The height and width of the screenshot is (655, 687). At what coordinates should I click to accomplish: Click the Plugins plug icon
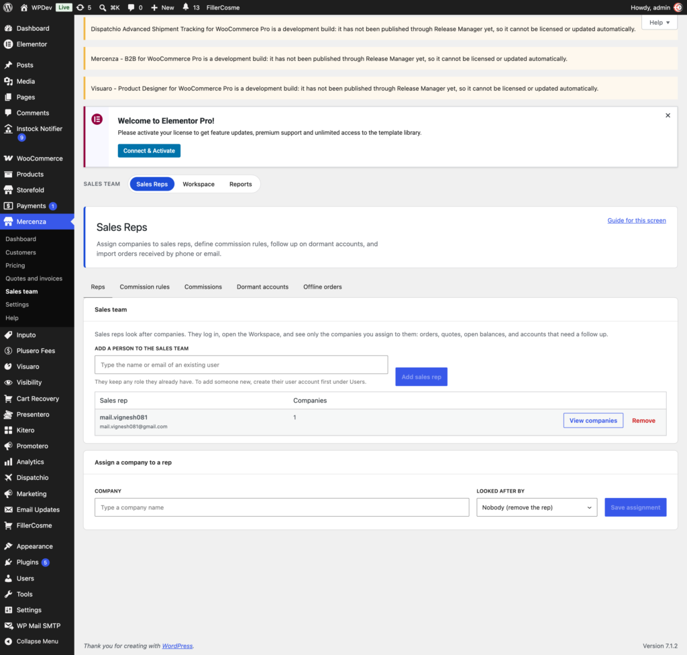pos(8,562)
